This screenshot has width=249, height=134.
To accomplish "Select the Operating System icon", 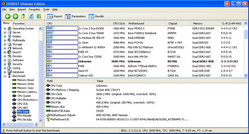I will point(10,29).
